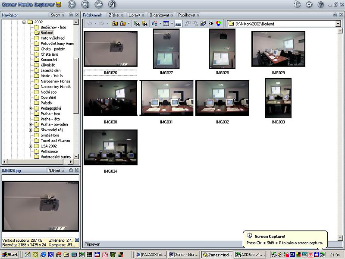Select thumbnail IMG031
The image size is (345, 259).
[166, 98]
